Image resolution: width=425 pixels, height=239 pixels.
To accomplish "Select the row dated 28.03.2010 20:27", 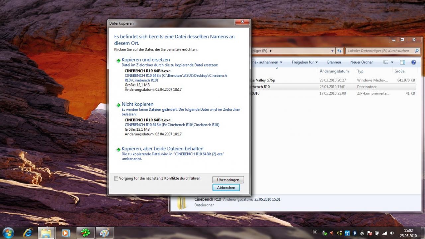I will (333, 80).
